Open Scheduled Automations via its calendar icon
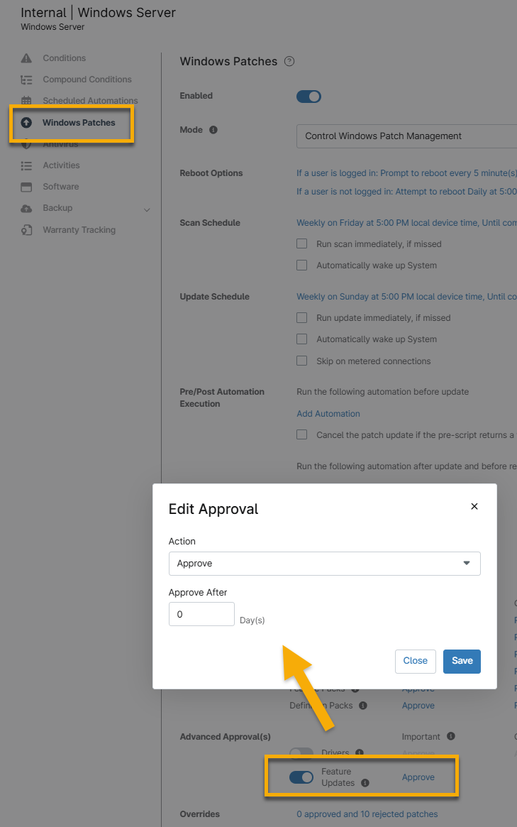This screenshot has width=517, height=827. pos(26,100)
